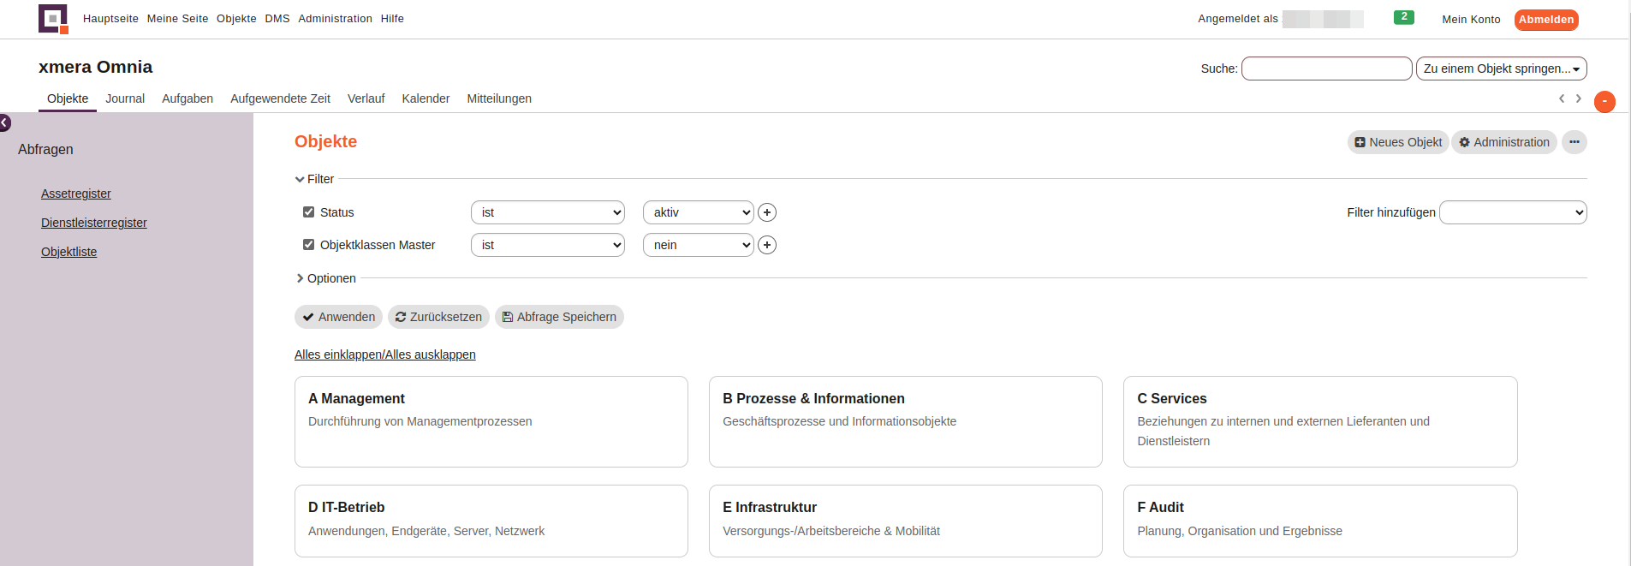Collapse the sidebar with the arrow icon
The image size is (1631, 566).
(x=4, y=123)
